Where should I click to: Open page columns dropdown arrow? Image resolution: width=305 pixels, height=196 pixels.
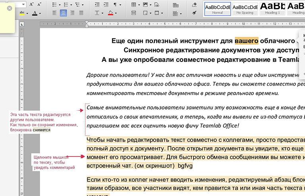tap(181, 13)
